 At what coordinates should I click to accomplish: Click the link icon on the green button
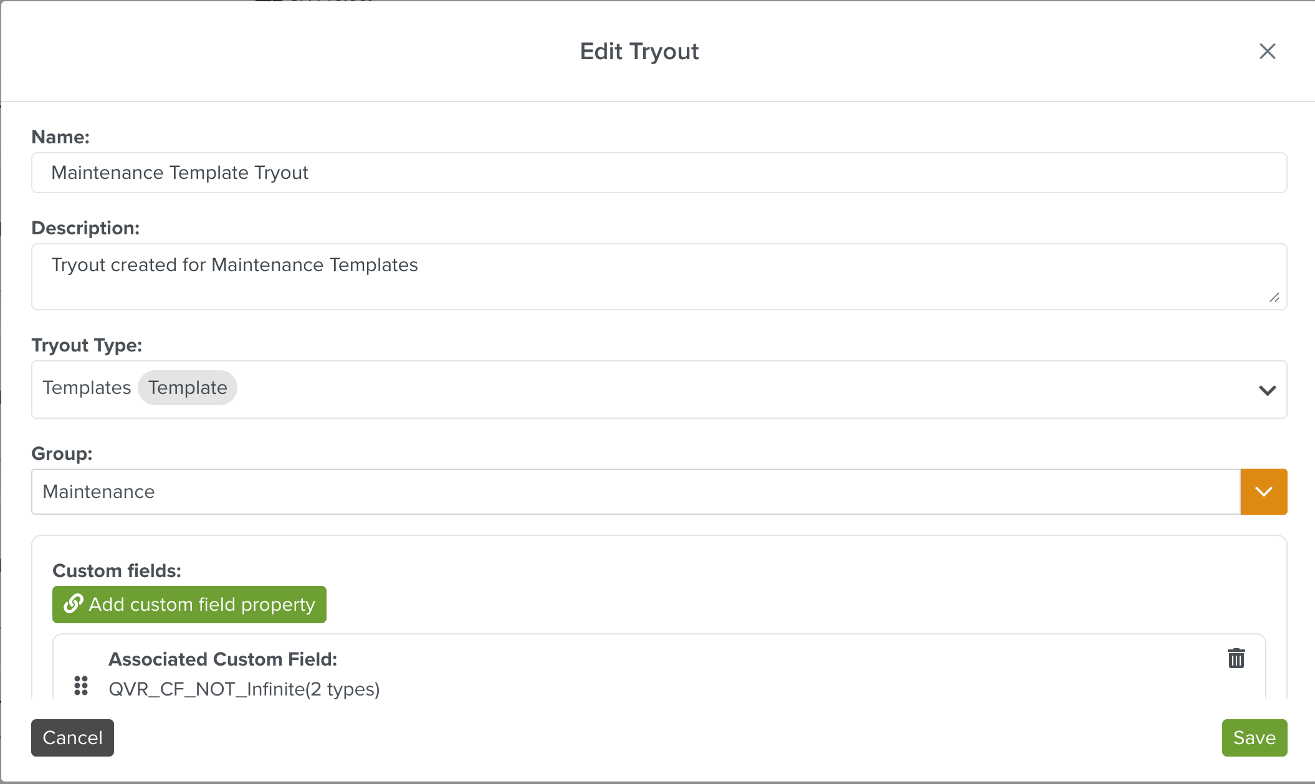point(74,604)
